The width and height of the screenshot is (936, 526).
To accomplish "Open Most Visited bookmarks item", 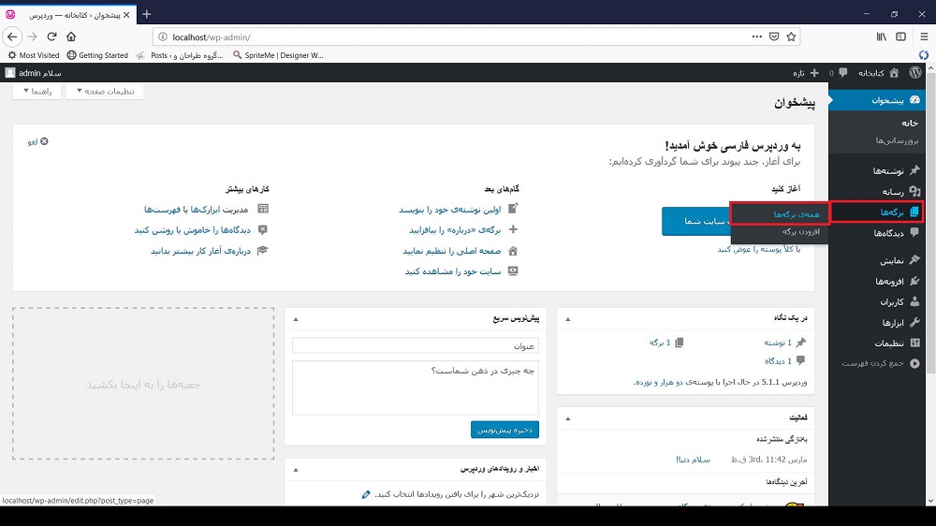I will pyautogui.click(x=34, y=55).
